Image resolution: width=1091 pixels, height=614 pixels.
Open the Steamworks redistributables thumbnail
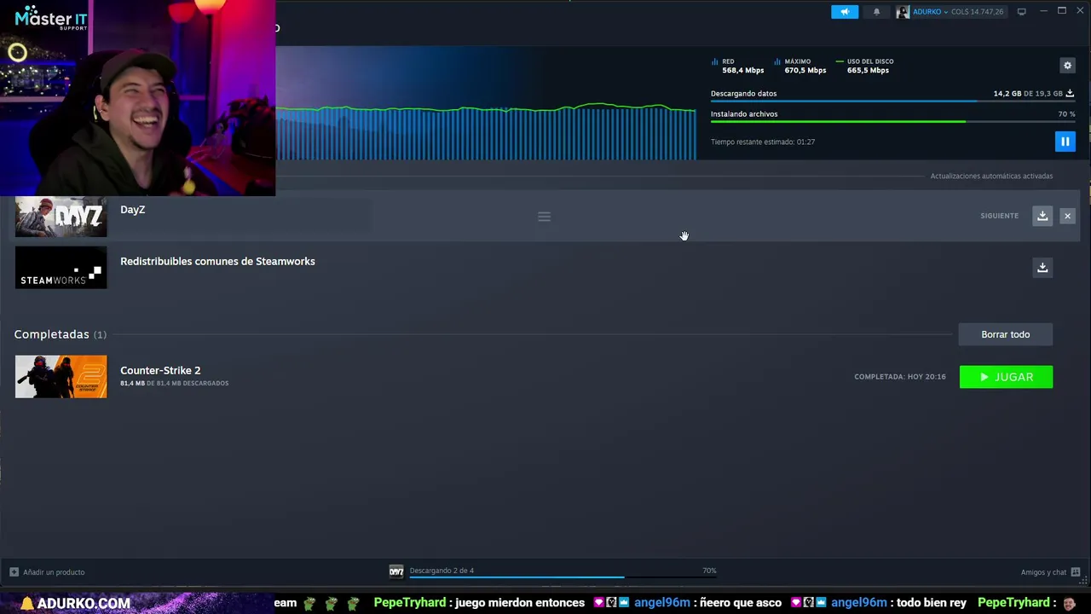61,268
